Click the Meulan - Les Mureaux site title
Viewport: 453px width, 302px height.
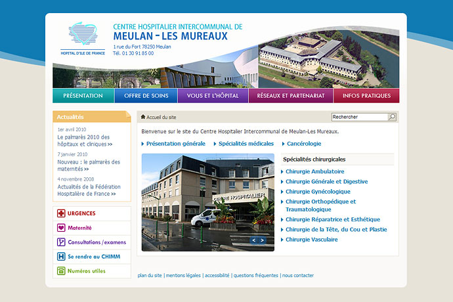(x=171, y=36)
